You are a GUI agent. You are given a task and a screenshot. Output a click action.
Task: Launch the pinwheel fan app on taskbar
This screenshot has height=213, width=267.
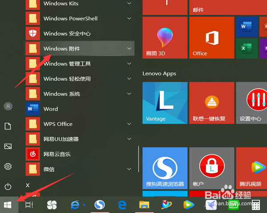pos(52,205)
